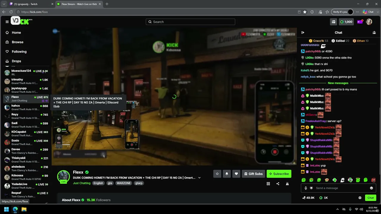Click the green Chat send button
Viewport: 381px width, 214px height.
point(371,198)
